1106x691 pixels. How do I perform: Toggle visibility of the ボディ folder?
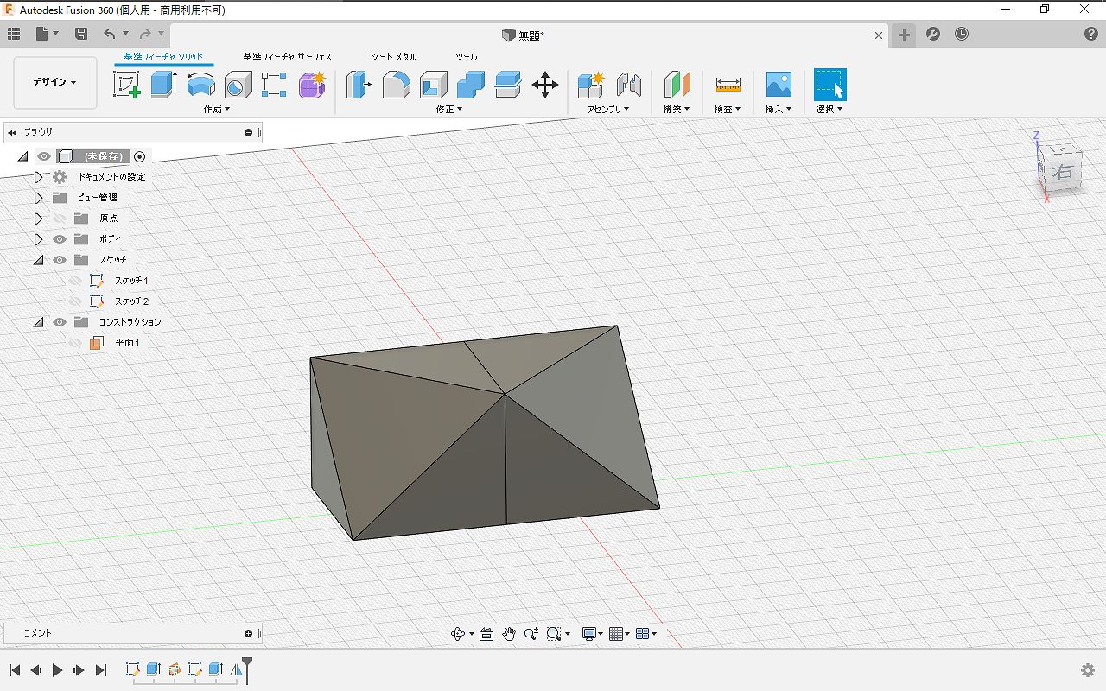point(60,239)
